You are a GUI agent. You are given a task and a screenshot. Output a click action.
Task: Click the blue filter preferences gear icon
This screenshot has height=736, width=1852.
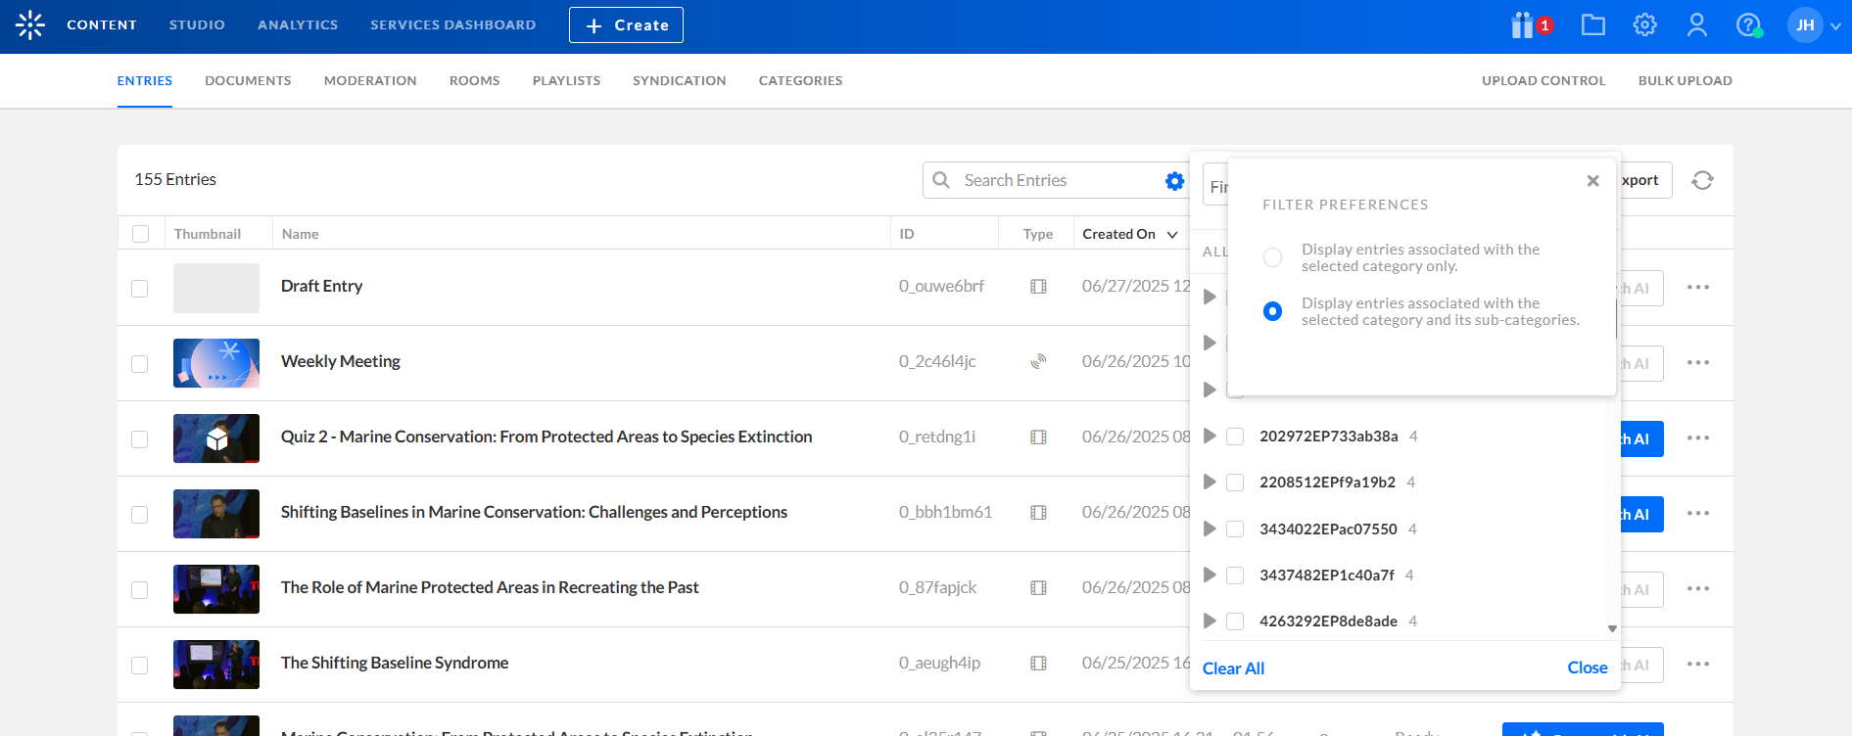[1174, 181]
